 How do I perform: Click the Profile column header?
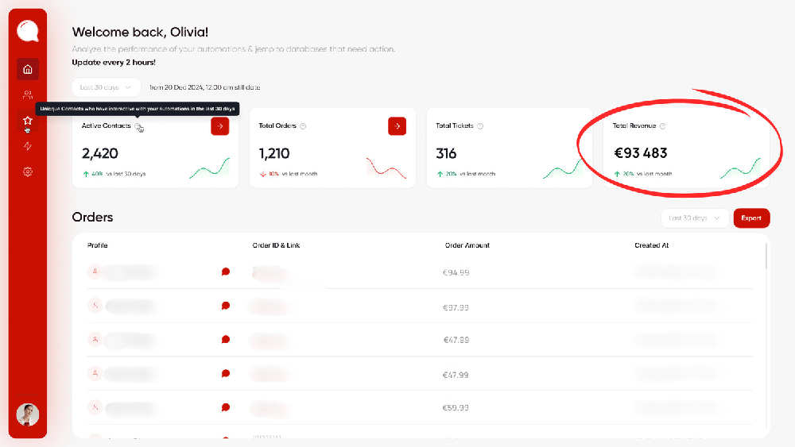(x=97, y=245)
